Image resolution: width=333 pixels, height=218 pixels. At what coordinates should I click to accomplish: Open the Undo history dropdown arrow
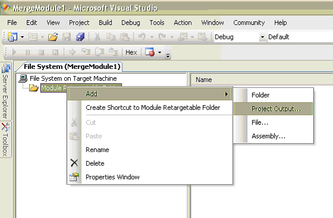pyautogui.click(x=151, y=37)
